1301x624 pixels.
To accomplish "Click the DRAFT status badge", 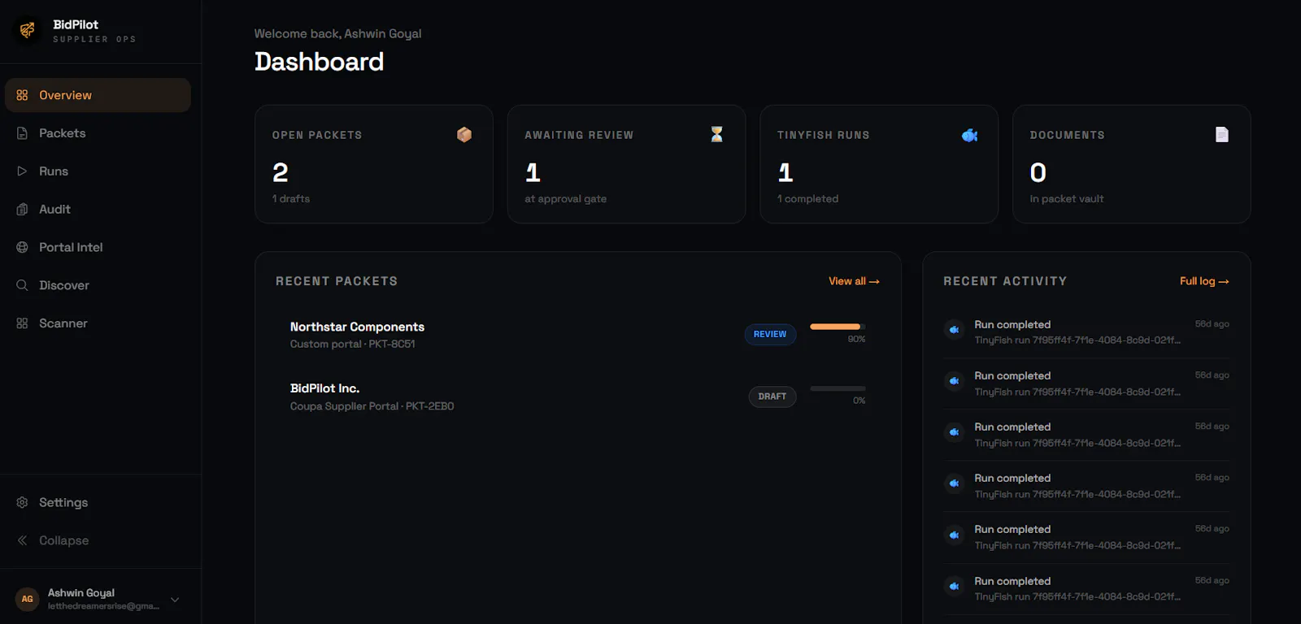I will [x=772, y=396].
